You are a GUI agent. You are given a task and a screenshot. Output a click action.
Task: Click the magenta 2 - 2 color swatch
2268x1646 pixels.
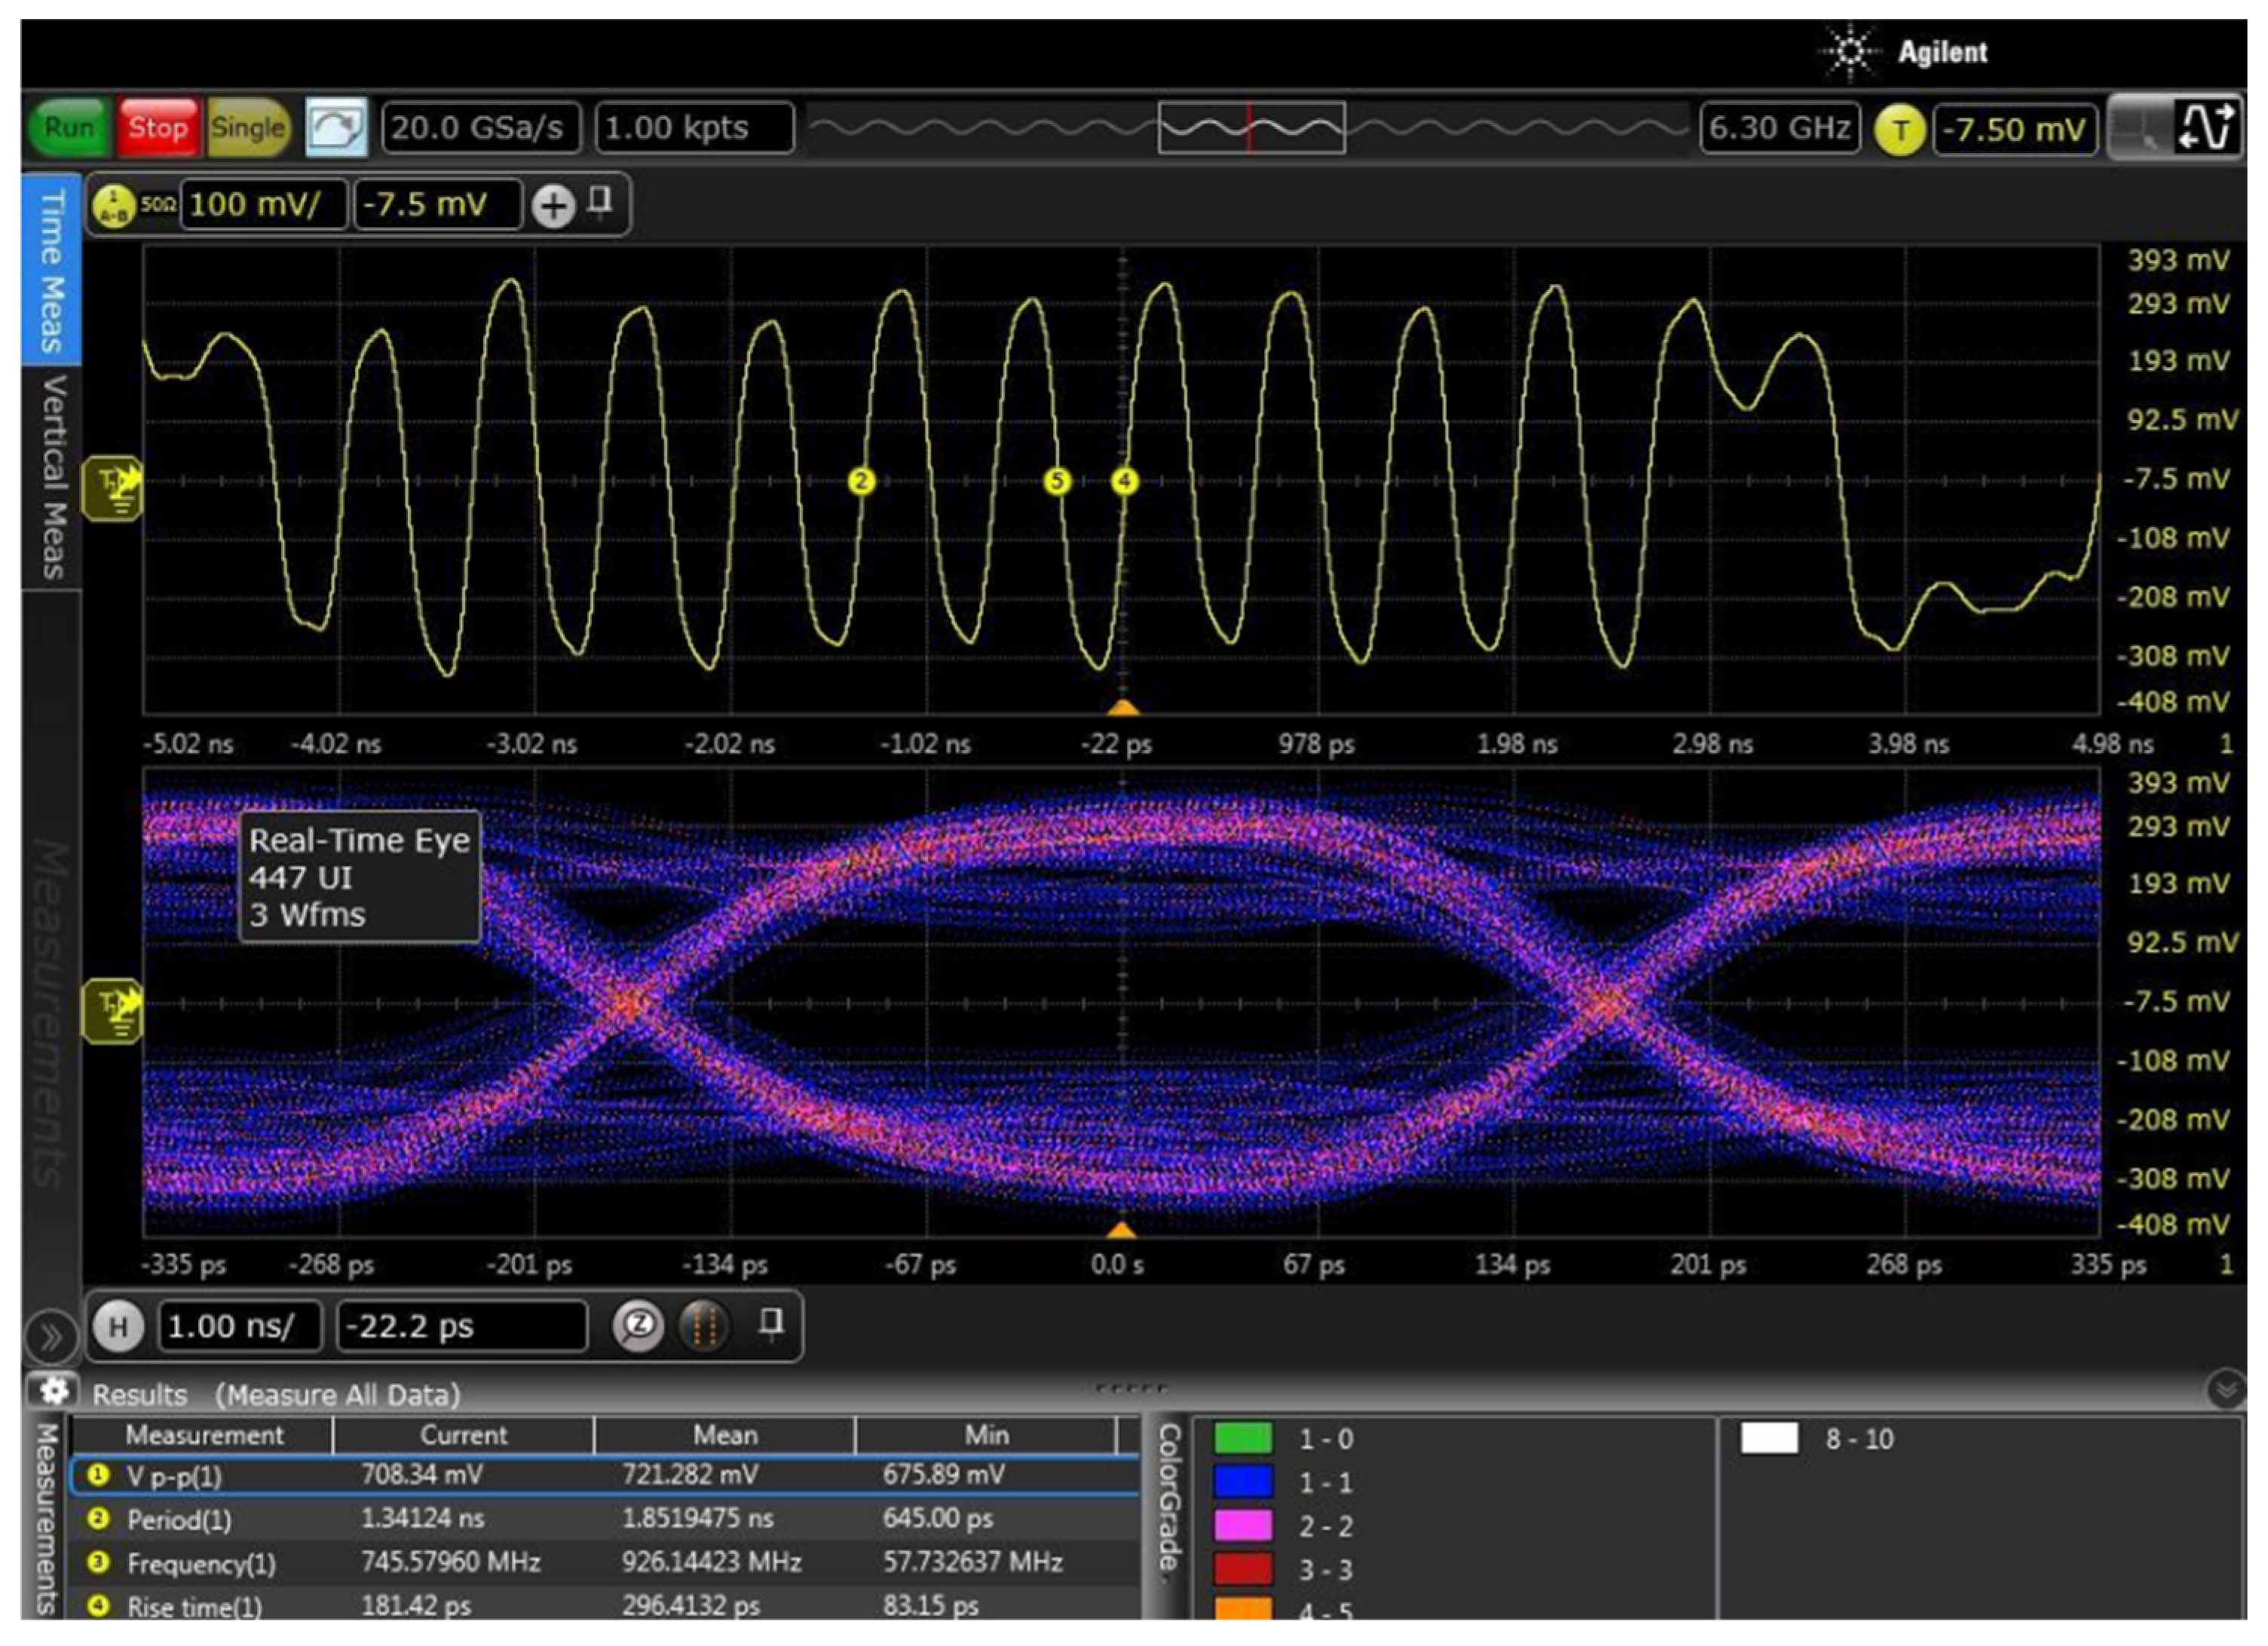click(x=1243, y=1526)
